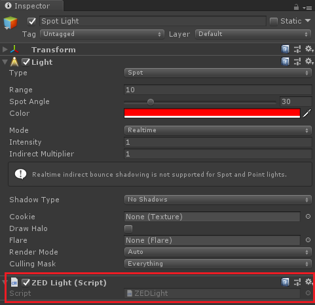Open the Inspector panel options menu
The width and height of the screenshot is (315, 305).
click(307, 8)
